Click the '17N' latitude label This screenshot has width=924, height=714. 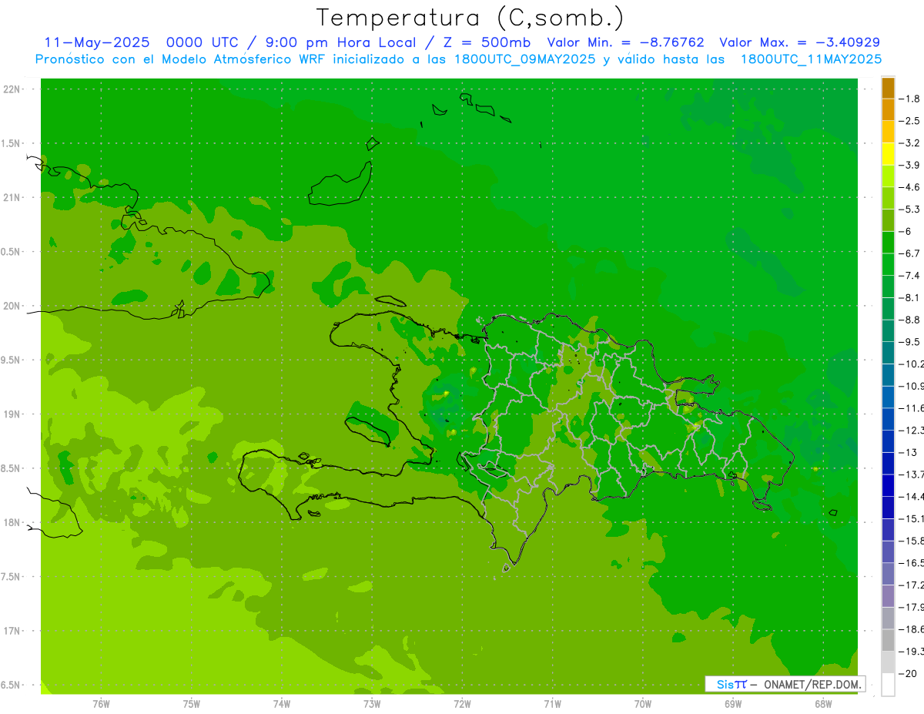(x=12, y=631)
